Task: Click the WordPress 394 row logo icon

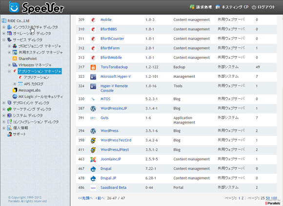Action: pyautogui.click(x=93, y=131)
